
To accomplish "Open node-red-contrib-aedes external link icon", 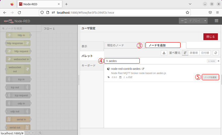I will pos(143,69).
